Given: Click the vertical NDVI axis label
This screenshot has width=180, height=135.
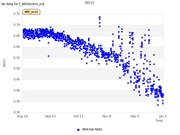Looking at the screenshot, I should pos(4,63).
